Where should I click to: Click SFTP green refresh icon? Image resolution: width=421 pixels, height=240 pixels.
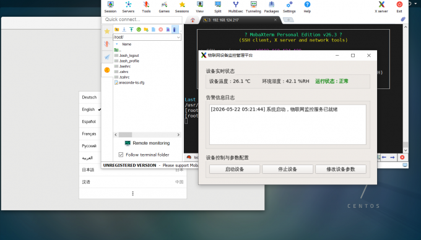[139, 30]
